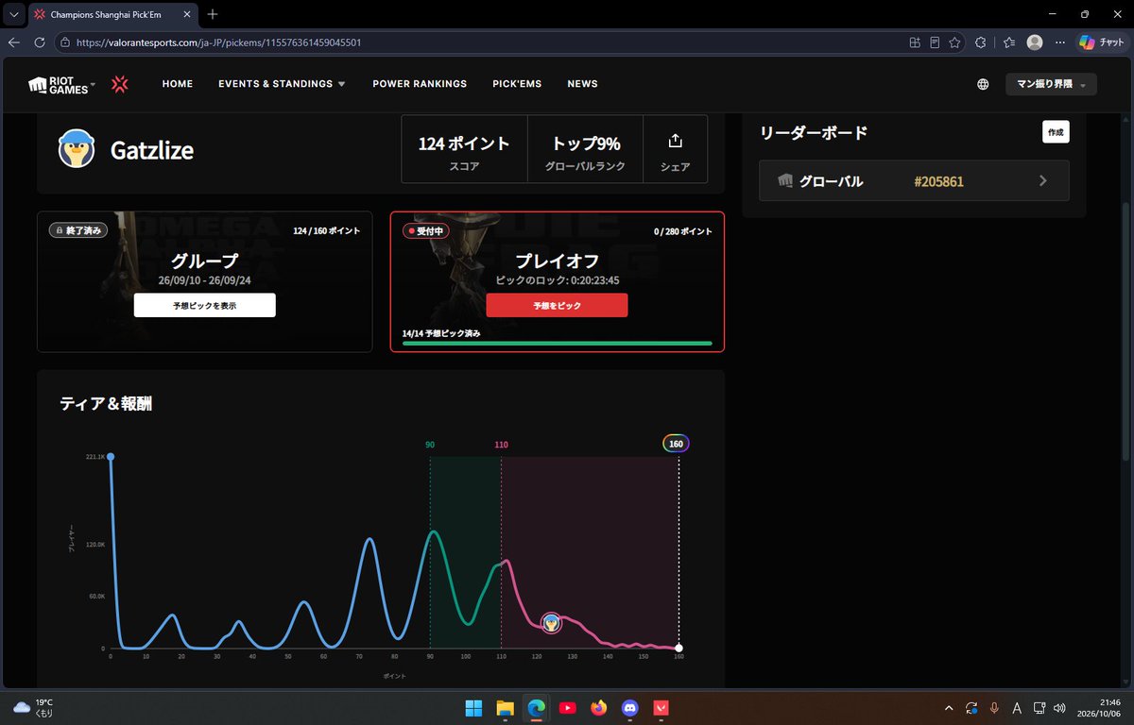The height and width of the screenshot is (725, 1134).
Task: Click the 124 ポイント score box
Action: coord(464,149)
